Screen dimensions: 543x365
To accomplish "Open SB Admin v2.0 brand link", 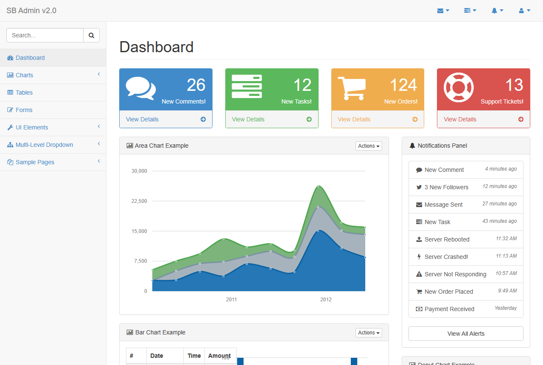I will [31, 11].
